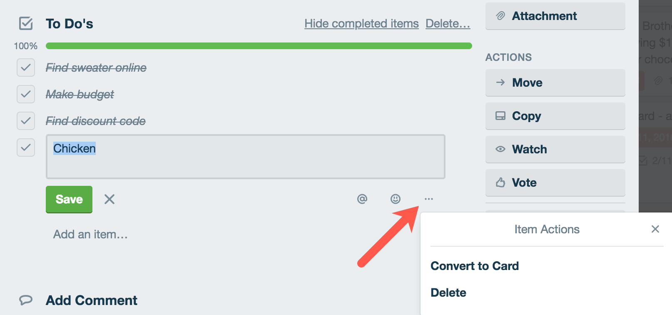Screen dimensions: 672x315
Task: Click Add an item field
Action: (90, 234)
